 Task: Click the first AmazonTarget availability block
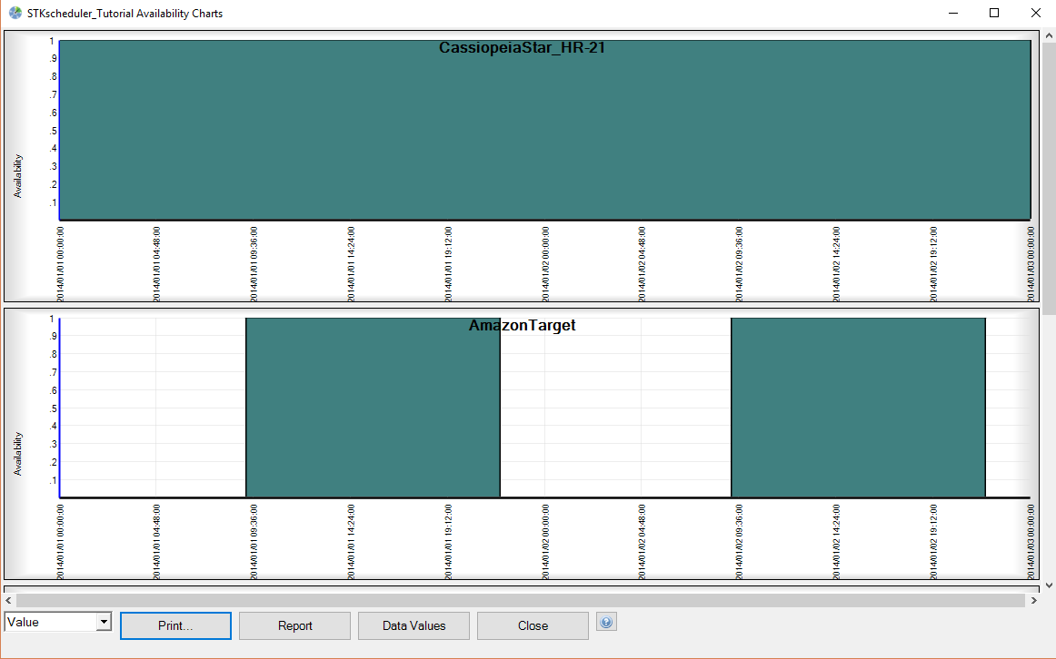click(x=373, y=408)
